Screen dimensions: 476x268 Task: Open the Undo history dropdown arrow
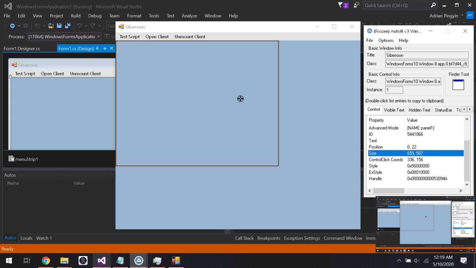pos(85,26)
